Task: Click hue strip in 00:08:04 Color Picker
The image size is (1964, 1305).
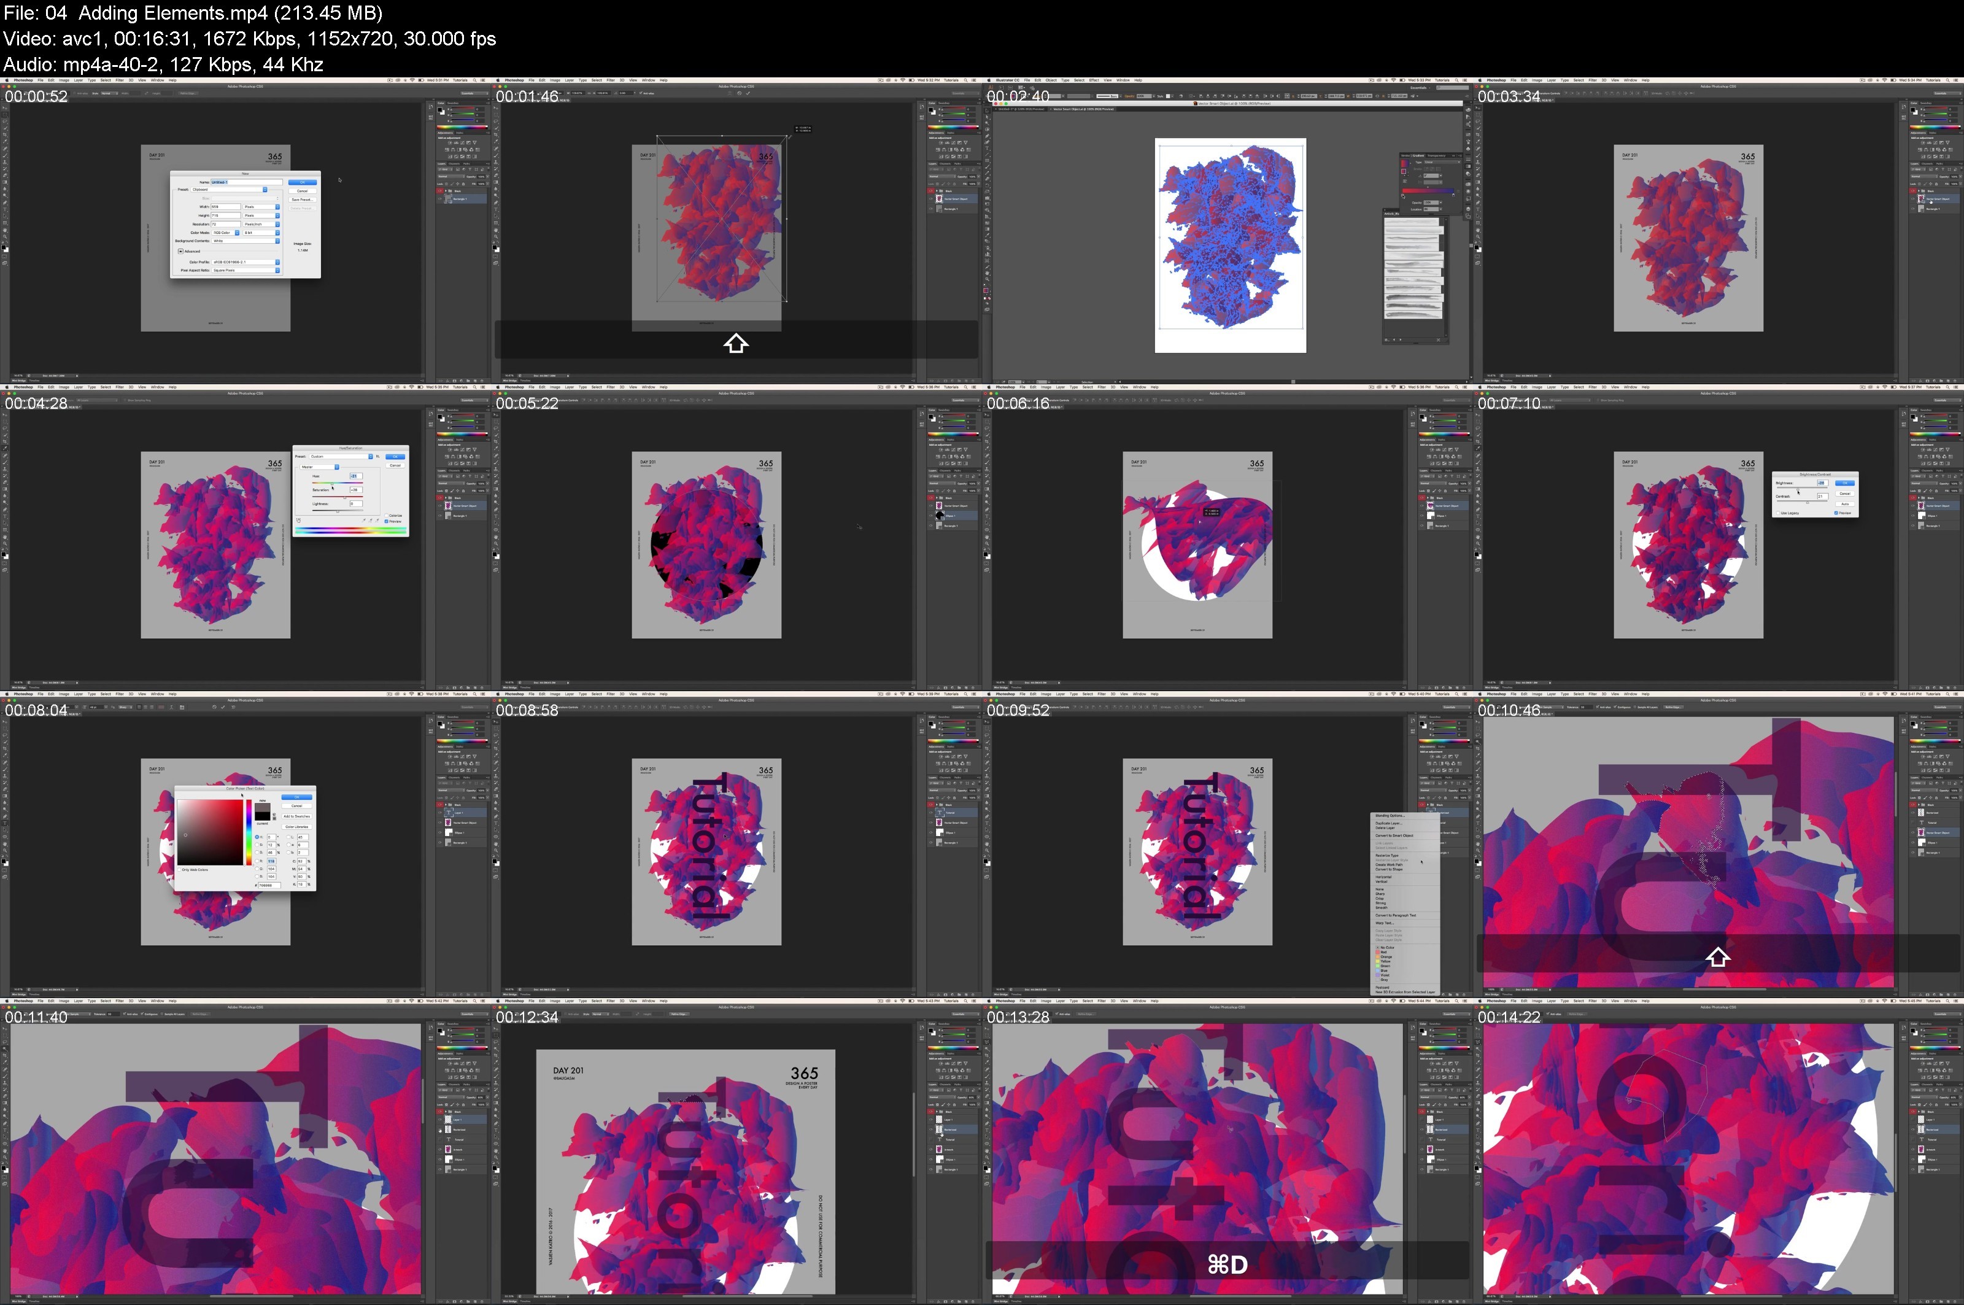Action: click(250, 833)
